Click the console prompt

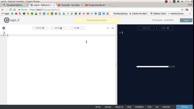(121, 33)
